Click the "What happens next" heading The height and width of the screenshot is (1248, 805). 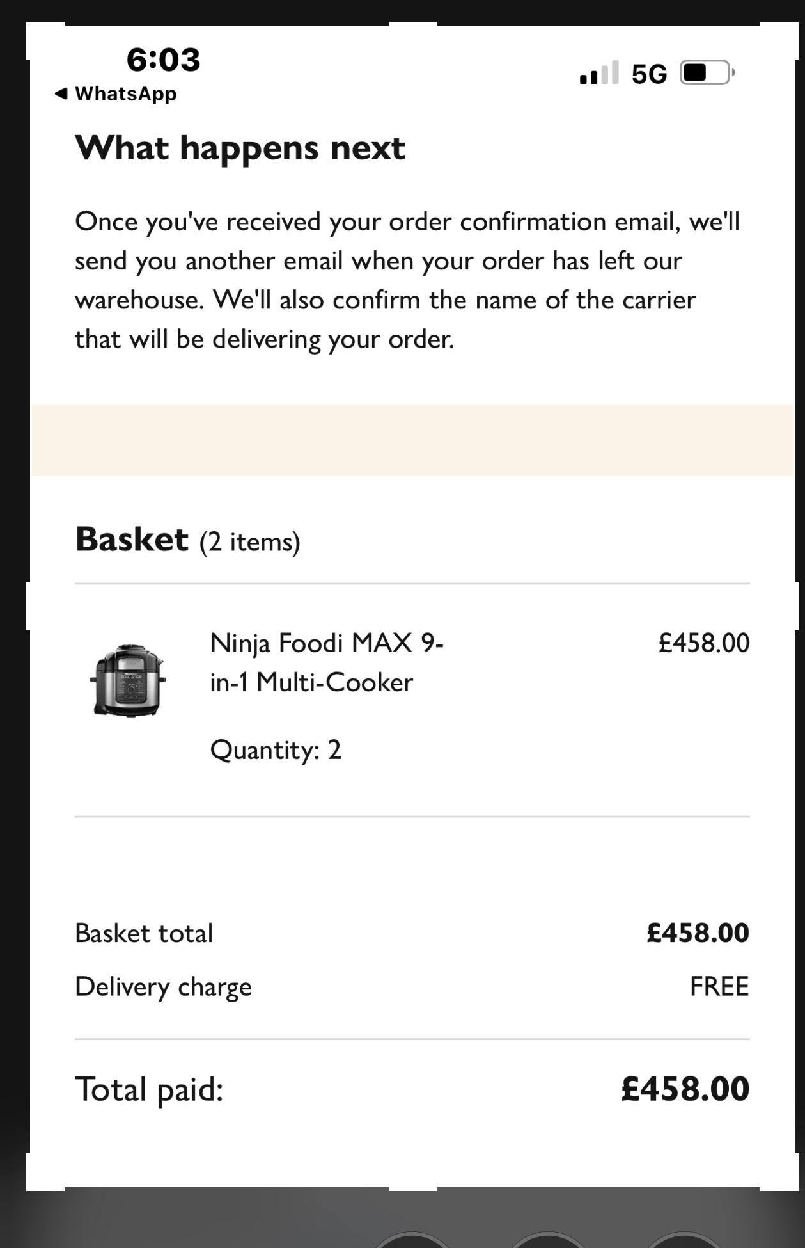(240, 148)
